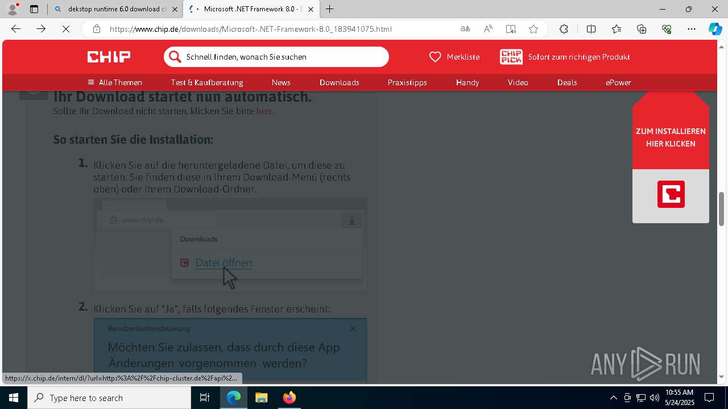Open the volume control in tray

(654, 398)
